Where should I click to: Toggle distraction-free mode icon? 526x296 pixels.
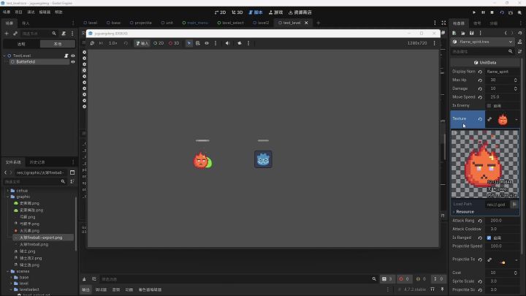point(444,23)
